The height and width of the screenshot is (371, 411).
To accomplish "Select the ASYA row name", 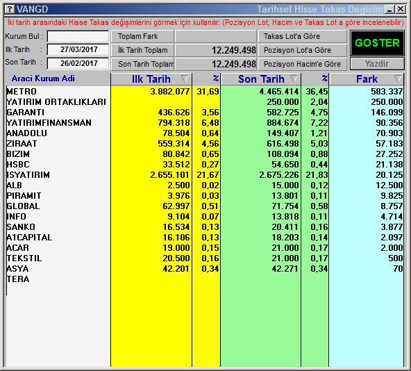I will [17, 269].
